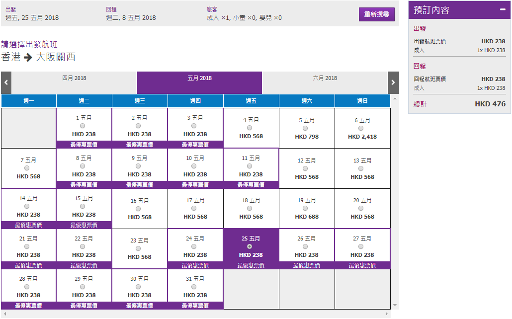512x319 pixels.
Task: Pick the 20 五月 radio button
Action: click(x=361, y=208)
